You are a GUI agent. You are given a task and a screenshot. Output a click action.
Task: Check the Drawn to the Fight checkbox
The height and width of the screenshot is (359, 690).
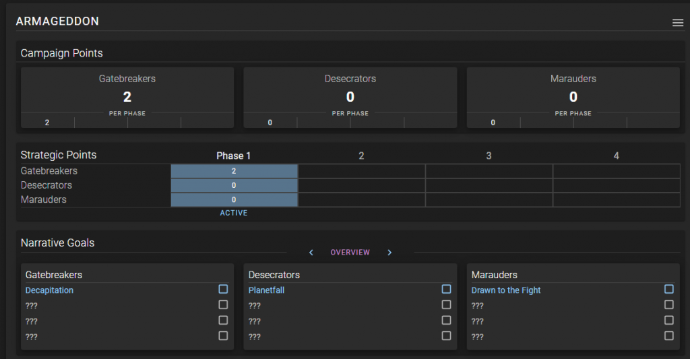click(668, 289)
